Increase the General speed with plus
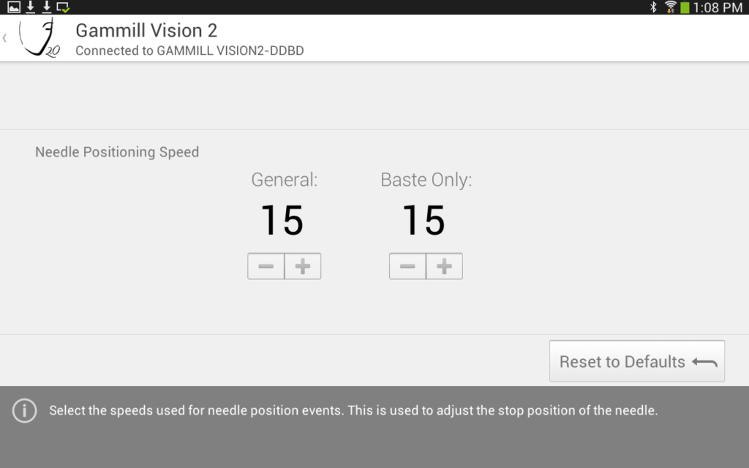The image size is (749, 468). pos(302,267)
